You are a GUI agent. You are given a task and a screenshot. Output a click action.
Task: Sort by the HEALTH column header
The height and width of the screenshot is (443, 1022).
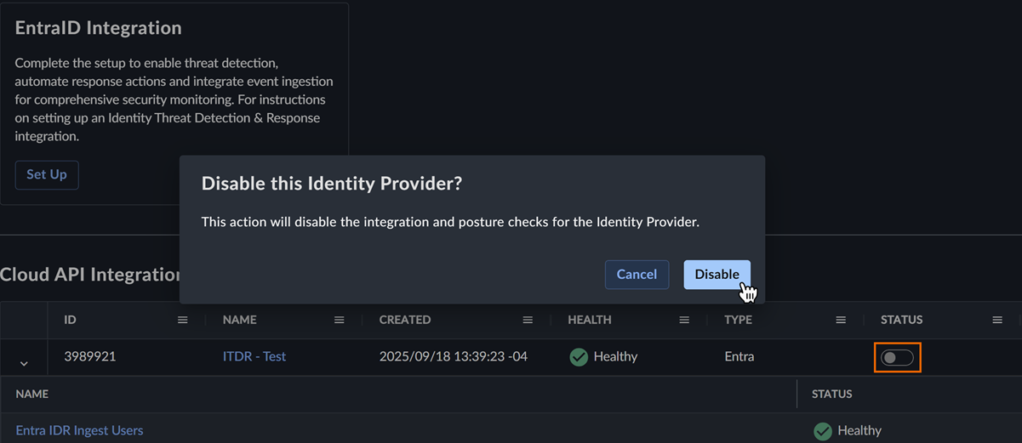(590, 320)
